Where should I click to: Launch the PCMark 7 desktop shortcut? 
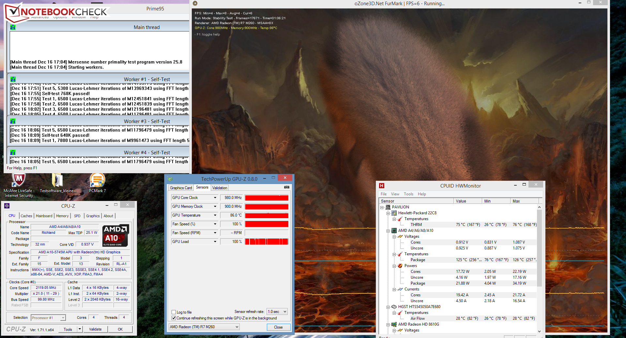(97, 183)
